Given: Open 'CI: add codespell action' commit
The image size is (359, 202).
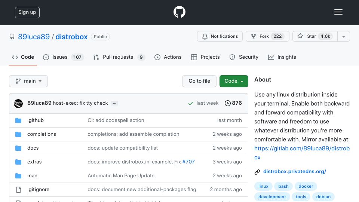Looking at the screenshot, I should (116, 120).
